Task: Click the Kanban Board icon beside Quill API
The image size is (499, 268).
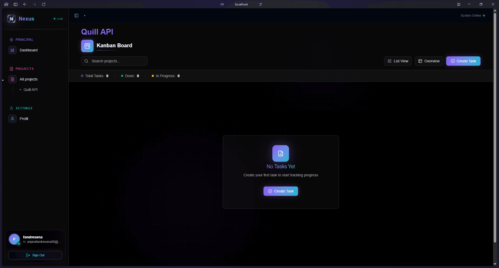Action: [x=87, y=46]
